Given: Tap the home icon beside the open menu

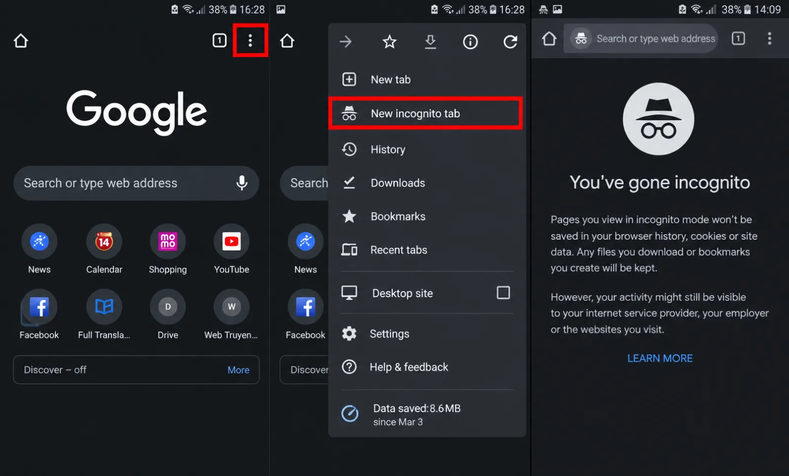Looking at the screenshot, I should pyautogui.click(x=287, y=40).
